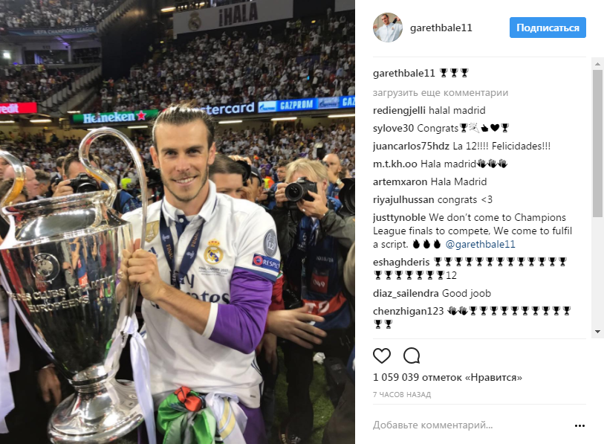Open commenter chenzhigan123's profile

pos(409,311)
